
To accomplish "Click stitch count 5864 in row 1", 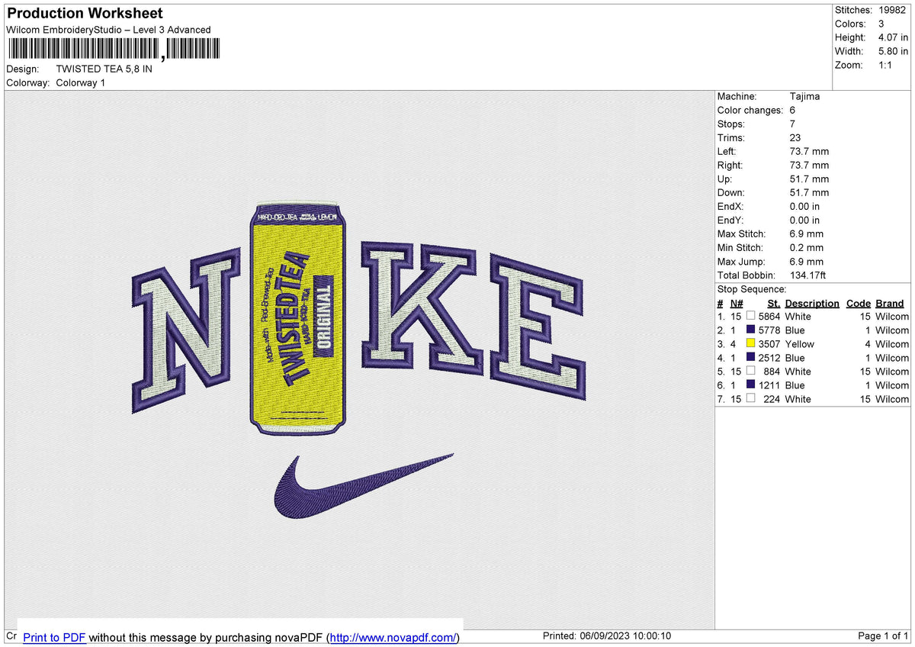I will (x=769, y=317).
